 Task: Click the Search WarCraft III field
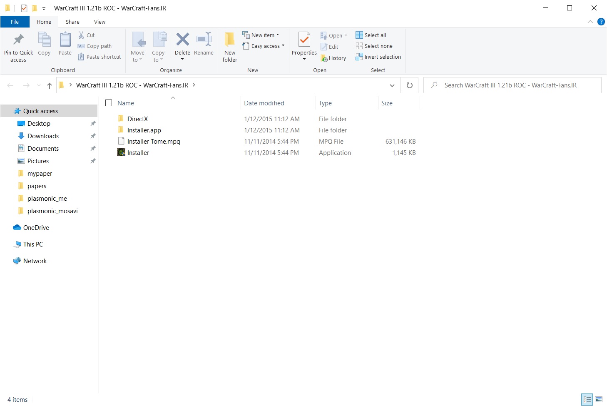point(512,85)
